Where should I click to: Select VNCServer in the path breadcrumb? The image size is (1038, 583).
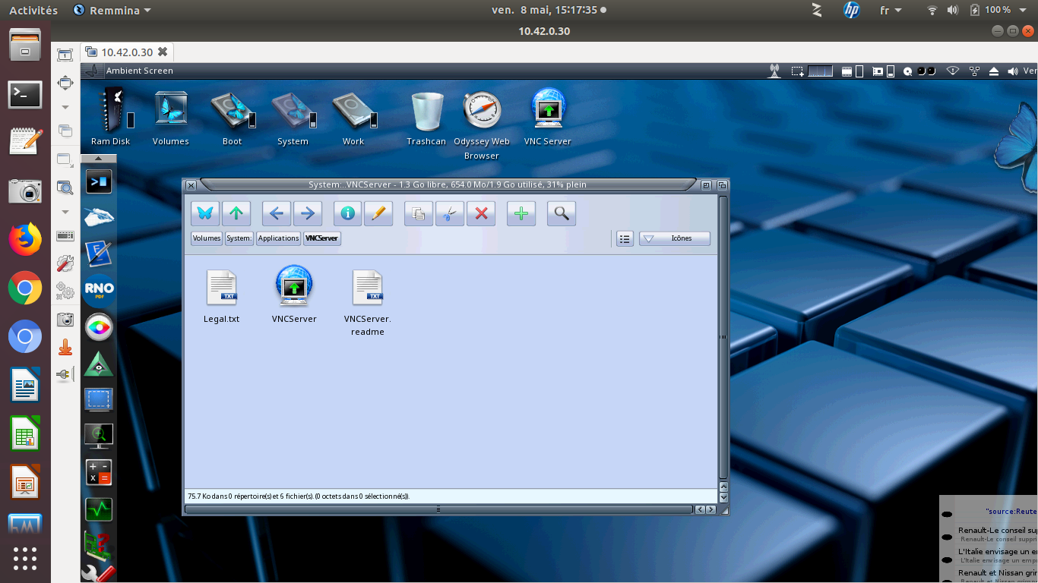[x=322, y=238]
